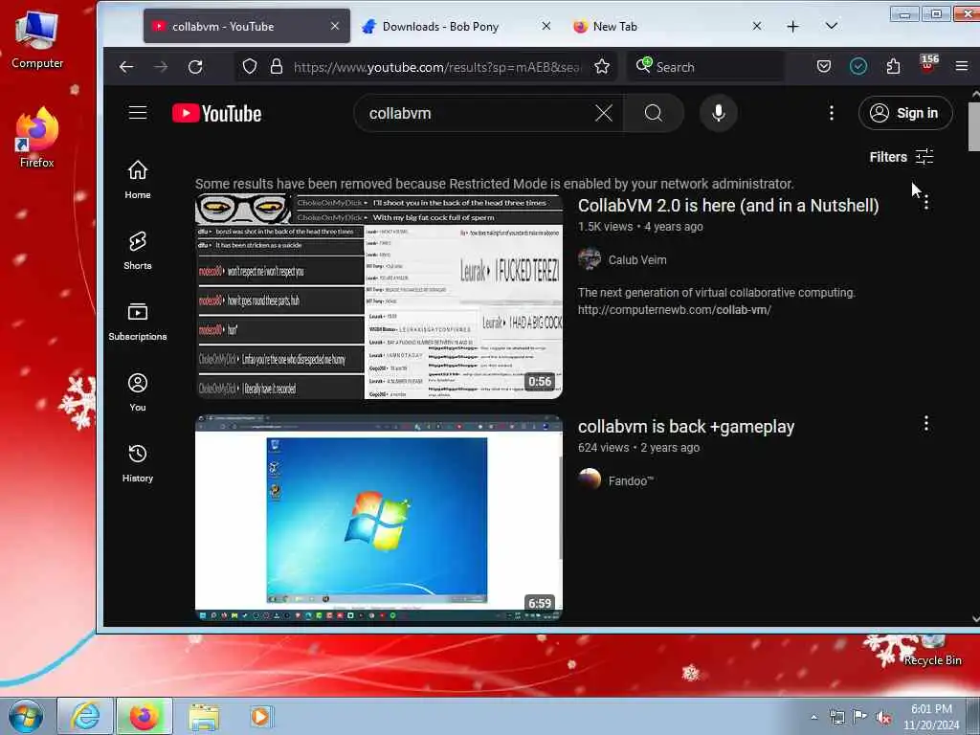980x735 pixels.
Task: Click the Show desktop strip beside the taskbar clock
Action: pos(973,716)
